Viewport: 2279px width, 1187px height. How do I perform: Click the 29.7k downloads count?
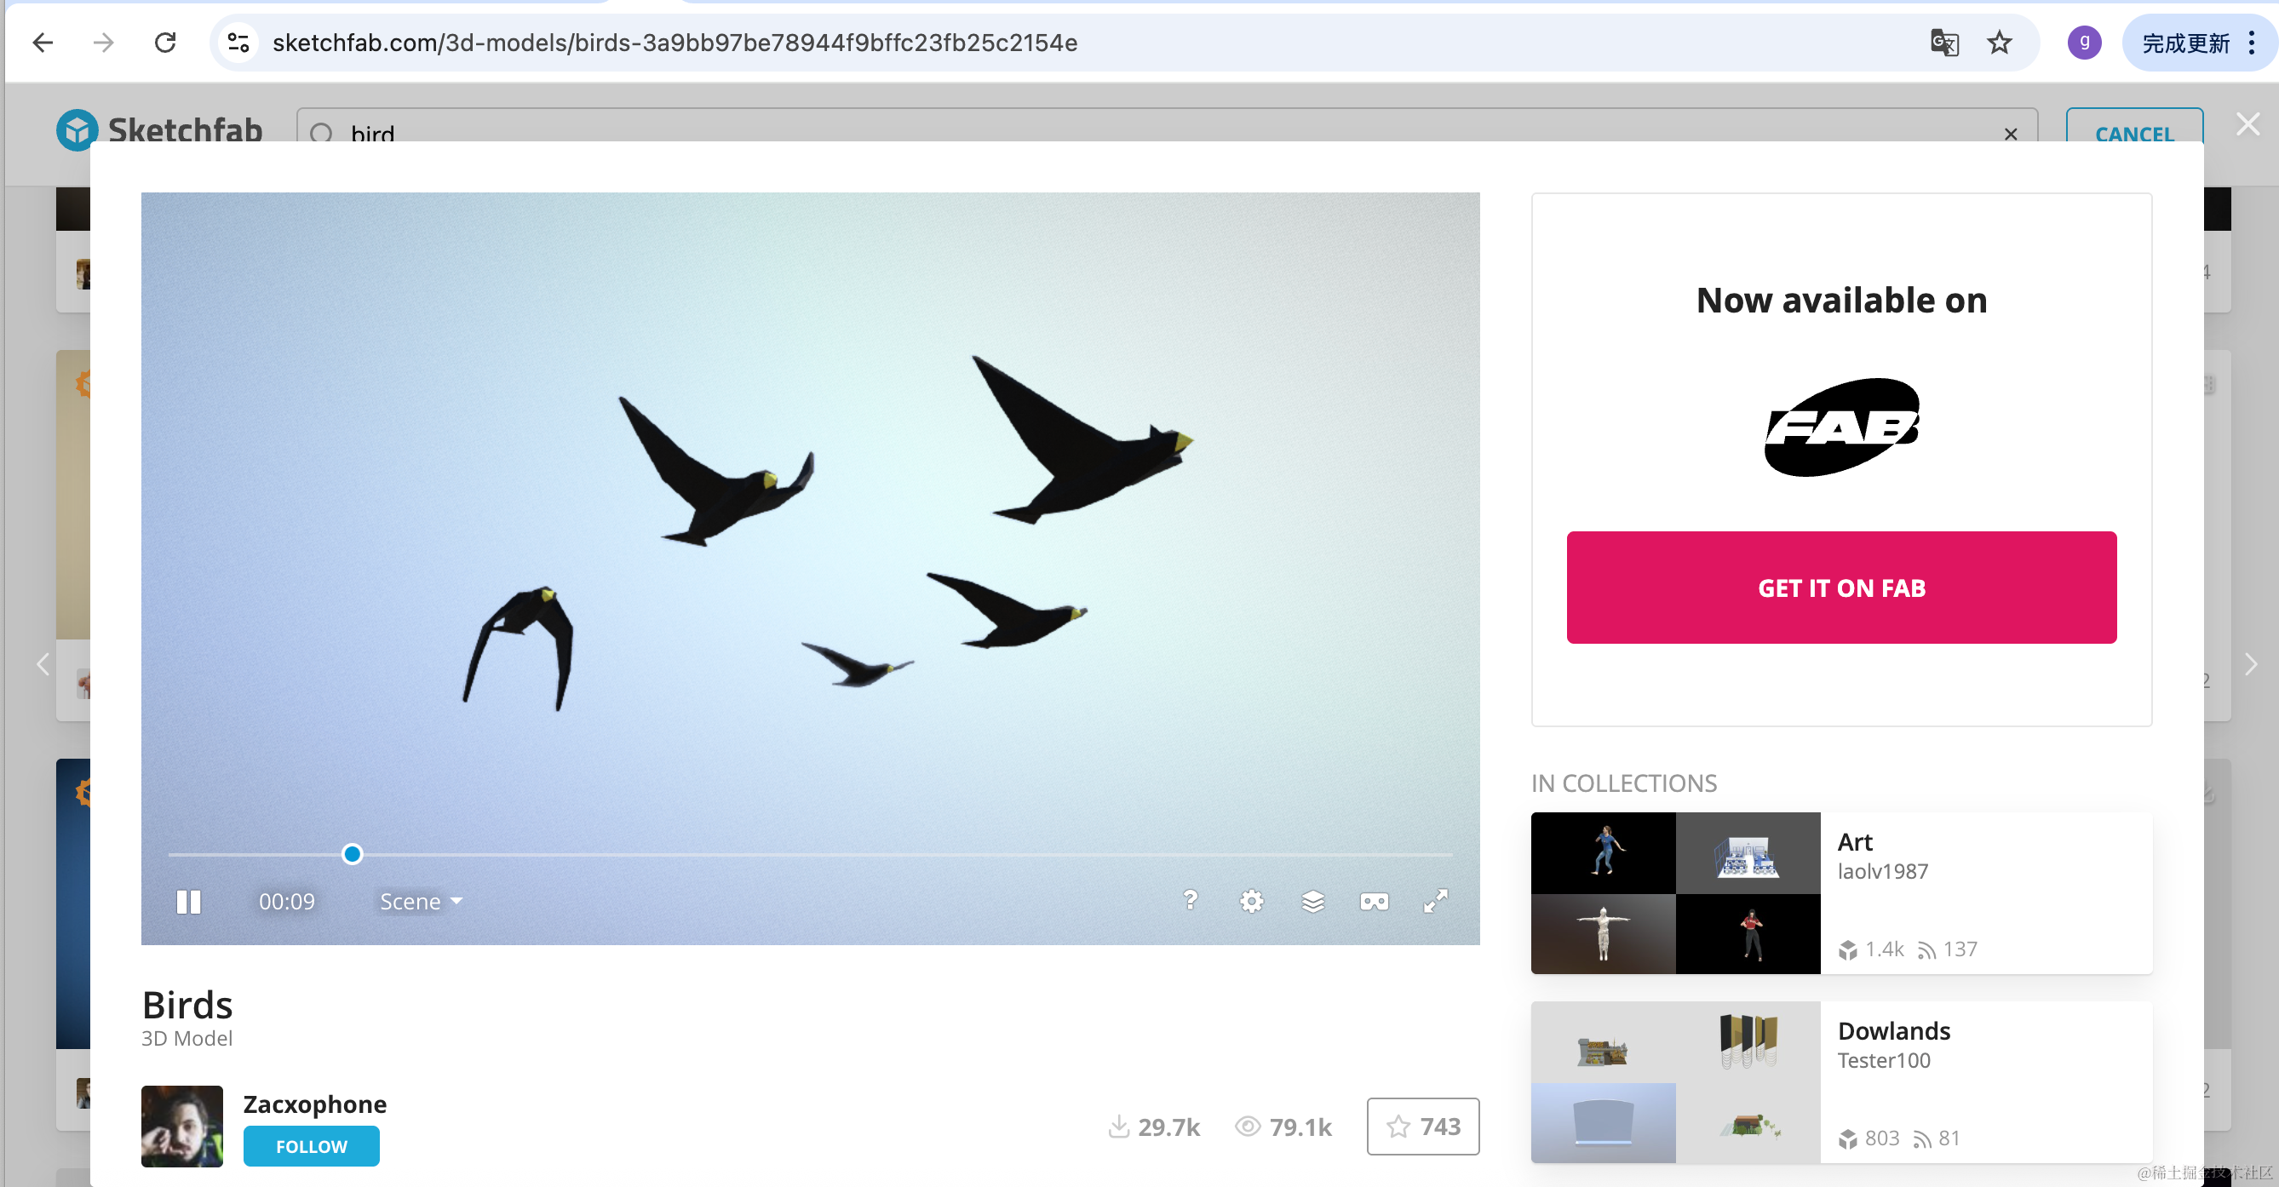click(1154, 1127)
